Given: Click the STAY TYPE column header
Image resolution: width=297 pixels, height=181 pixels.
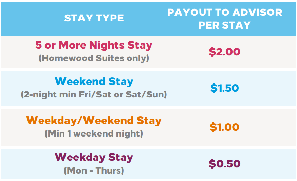Looking at the screenshot, I should click(x=94, y=18).
